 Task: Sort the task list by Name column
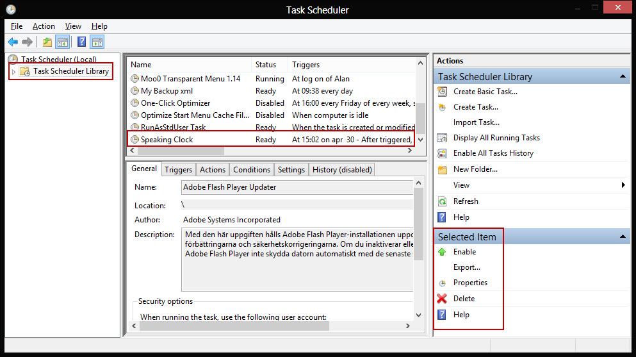pyautogui.click(x=189, y=65)
